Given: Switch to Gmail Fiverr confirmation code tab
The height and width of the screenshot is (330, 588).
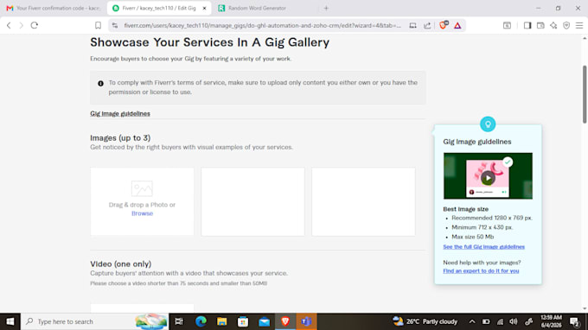Looking at the screenshot, I should click(x=54, y=8).
